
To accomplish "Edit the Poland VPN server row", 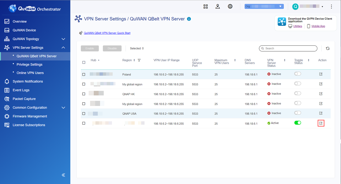I will point(321,74).
